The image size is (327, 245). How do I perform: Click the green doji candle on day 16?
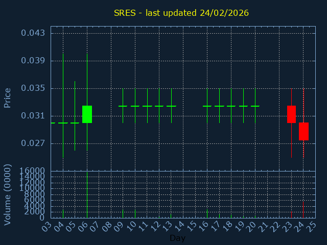pos(207,106)
